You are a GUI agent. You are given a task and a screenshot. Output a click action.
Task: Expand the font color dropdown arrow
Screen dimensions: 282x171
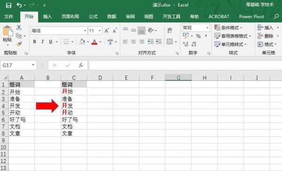point(101,42)
